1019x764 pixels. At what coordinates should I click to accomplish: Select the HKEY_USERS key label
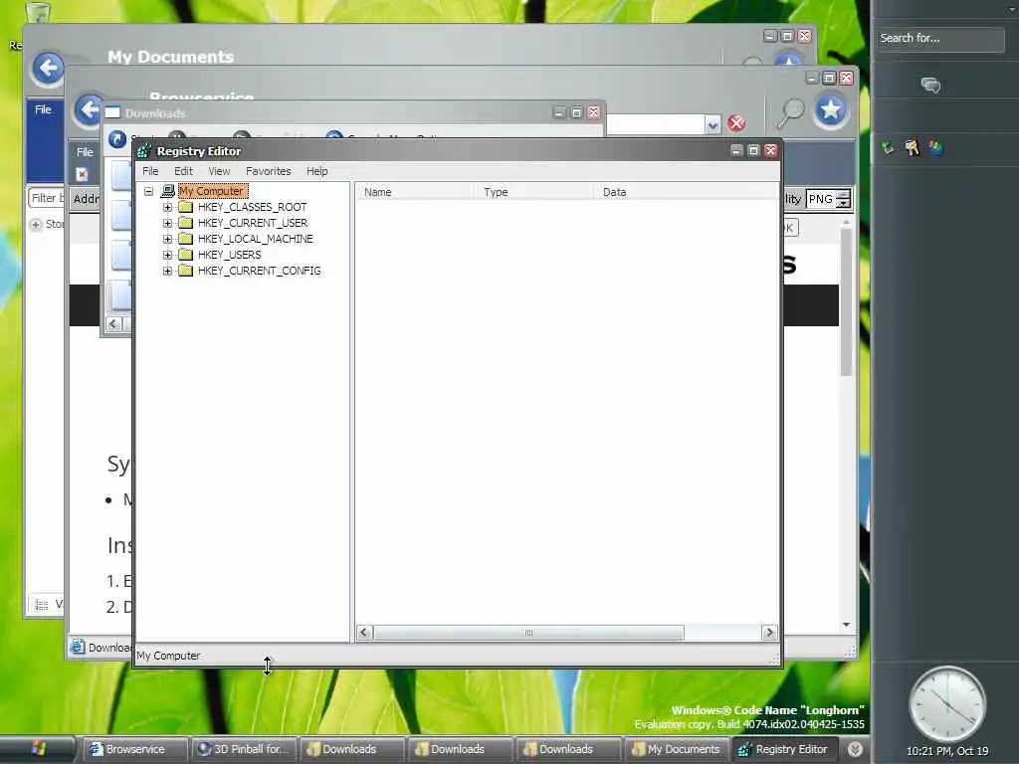(230, 255)
